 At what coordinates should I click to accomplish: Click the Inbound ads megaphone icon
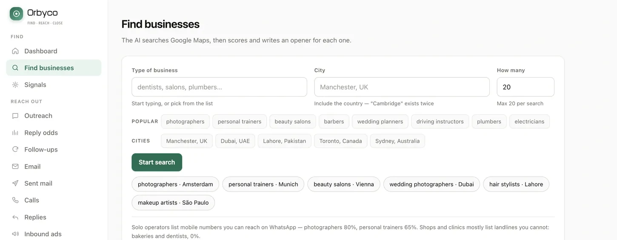(x=15, y=234)
